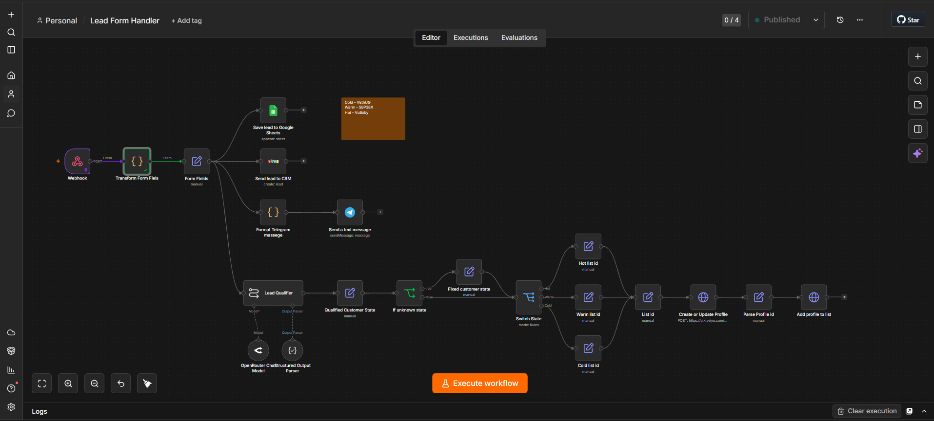Tidy up workflow with the broom icon

[147, 384]
